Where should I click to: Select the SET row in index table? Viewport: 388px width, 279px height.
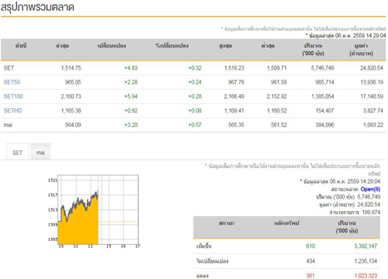pyautogui.click(x=193, y=68)
